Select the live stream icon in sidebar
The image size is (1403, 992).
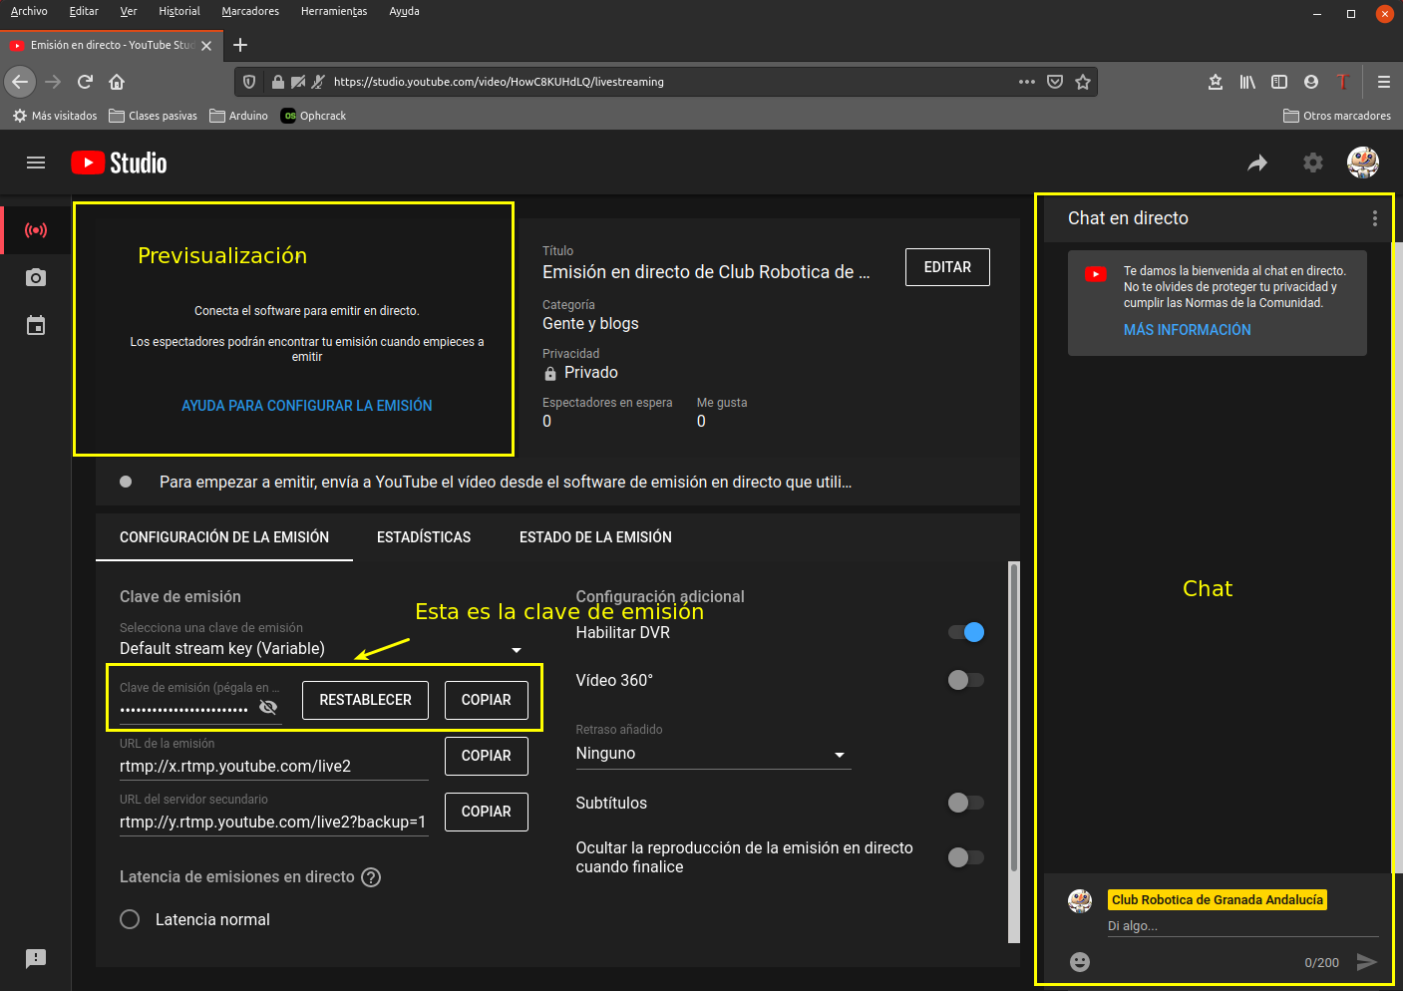(36, 230)
